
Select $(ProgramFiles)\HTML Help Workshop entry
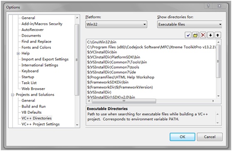(x=121, y=77)
